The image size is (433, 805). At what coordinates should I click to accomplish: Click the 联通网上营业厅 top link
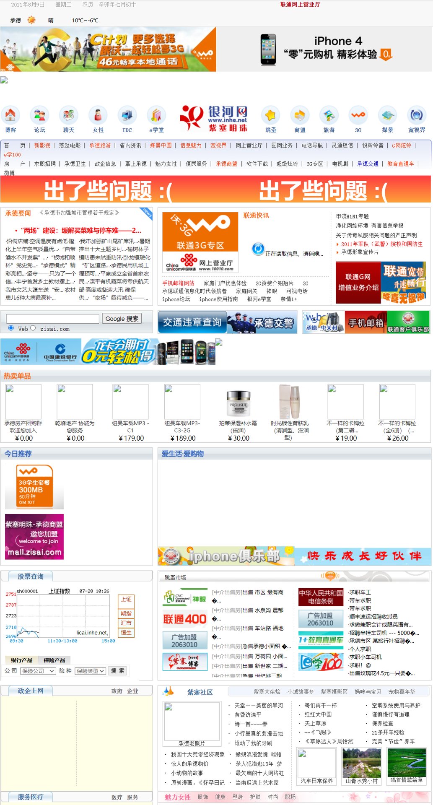coord(300,5)
